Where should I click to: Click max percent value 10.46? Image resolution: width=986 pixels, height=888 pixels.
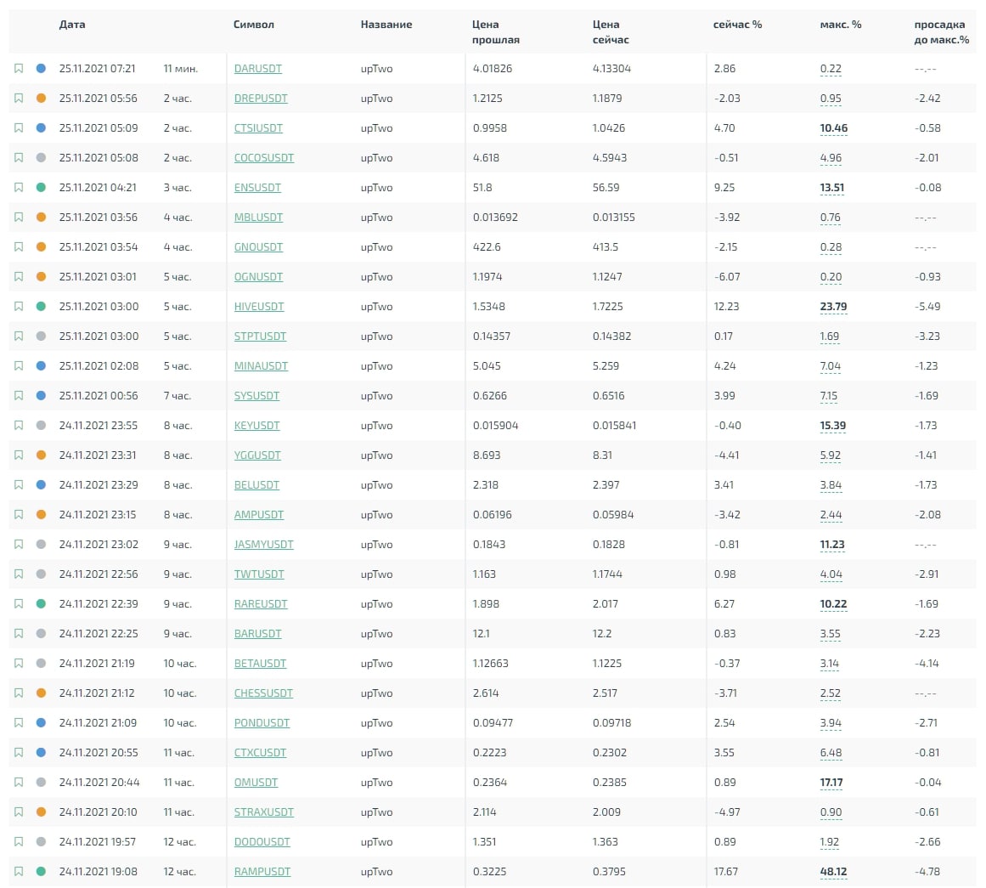[834, 127]
